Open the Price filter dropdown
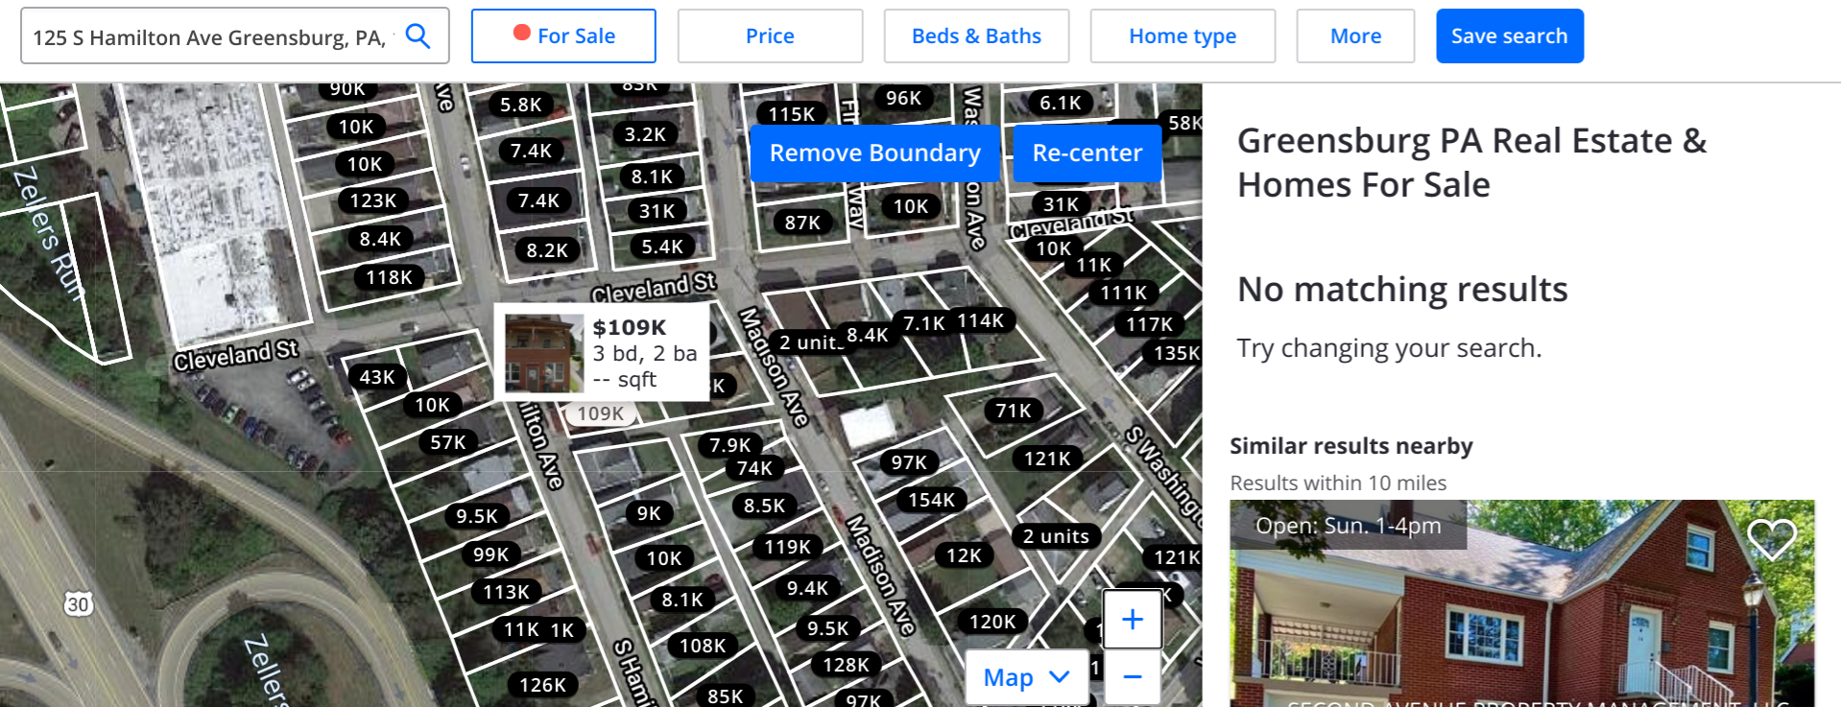 tap(770, 36)
